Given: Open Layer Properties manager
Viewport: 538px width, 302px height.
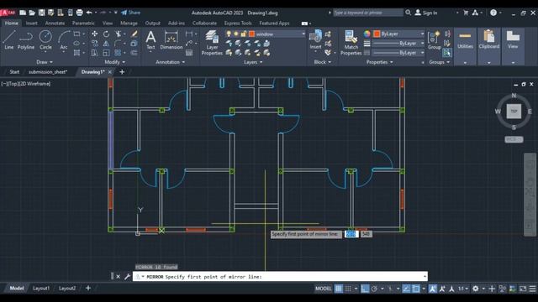Looking at the screenshot, I should [212, 43].
